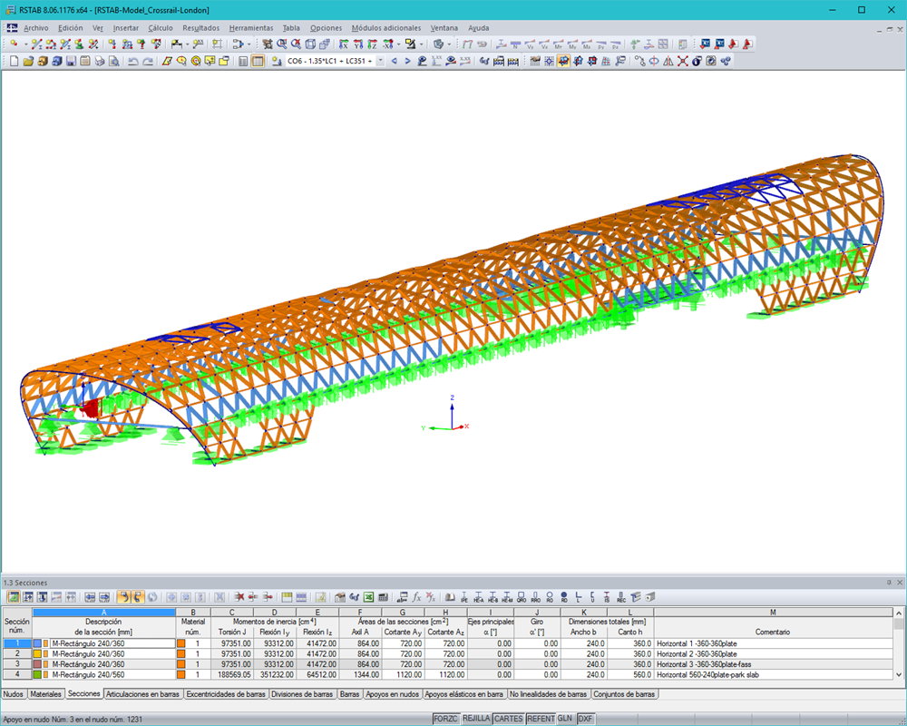Toggle GLN mode in the status bar
907x726 pixels.
tap(565, 717)
